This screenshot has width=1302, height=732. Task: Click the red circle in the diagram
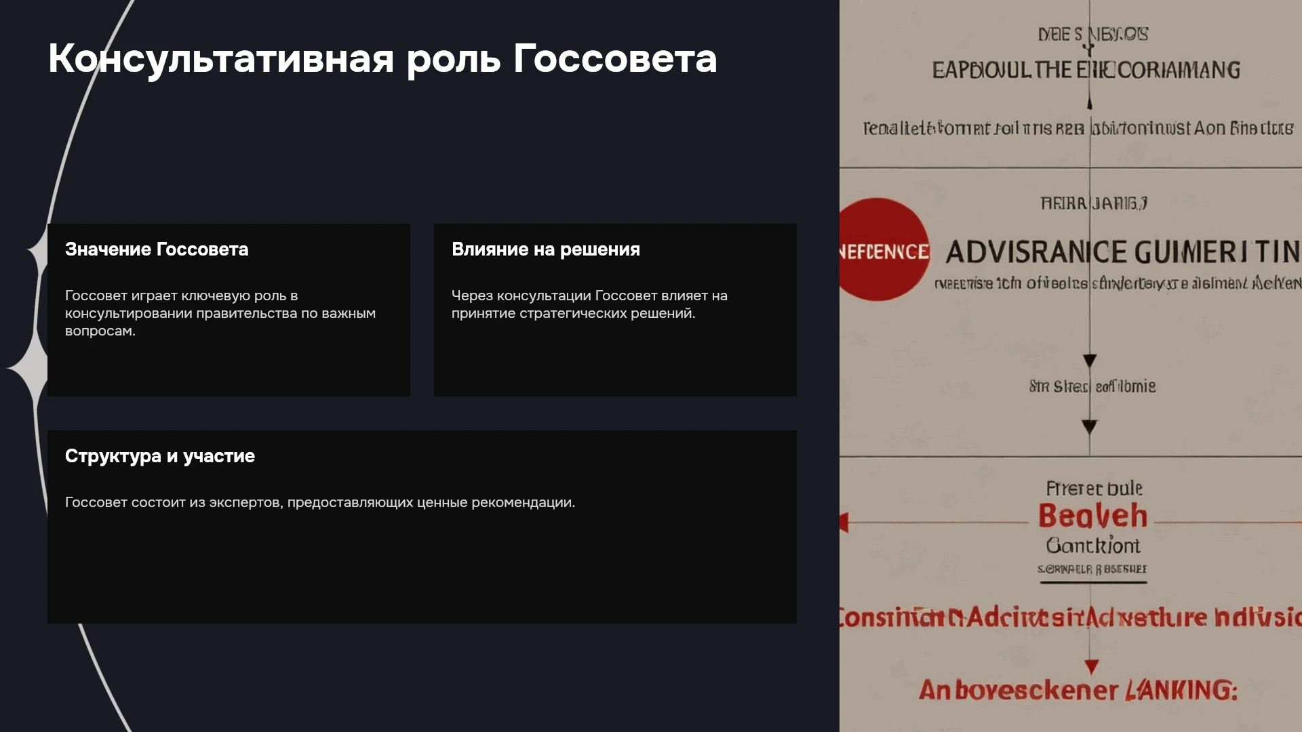tap(884, 249)
